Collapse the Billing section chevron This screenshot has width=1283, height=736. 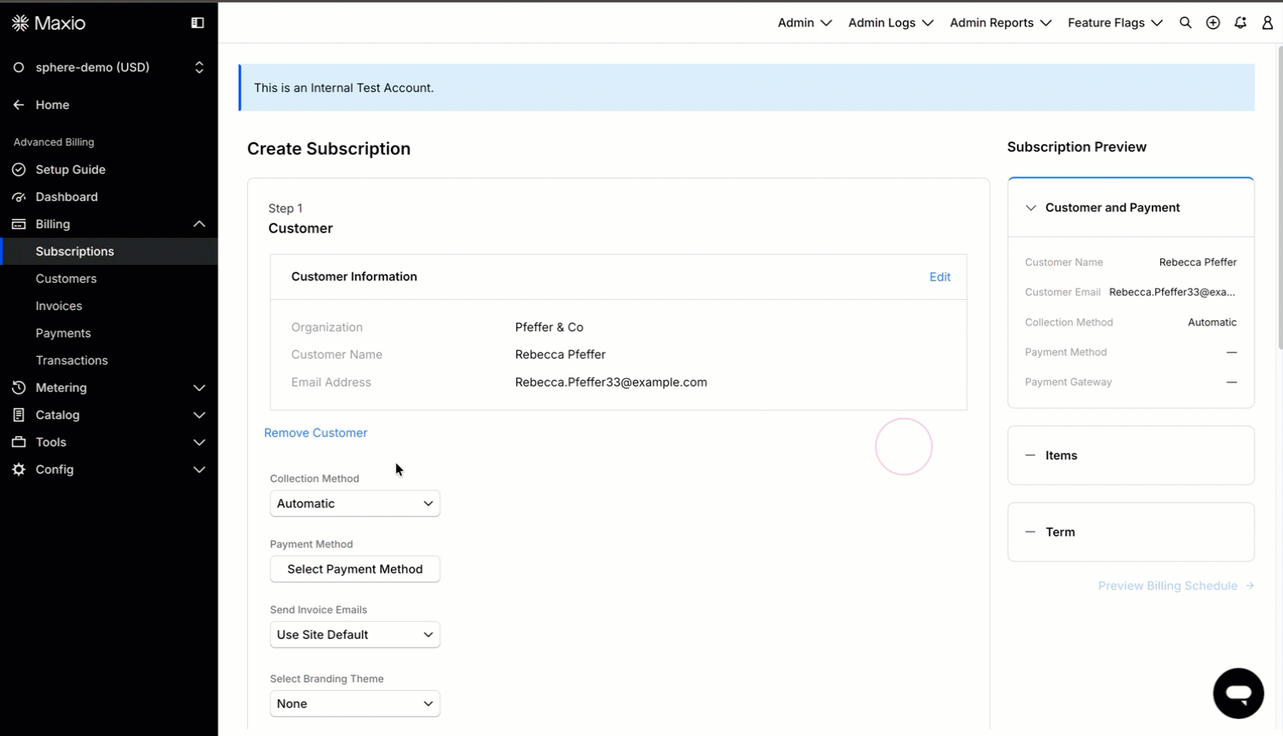pos(199,224)
